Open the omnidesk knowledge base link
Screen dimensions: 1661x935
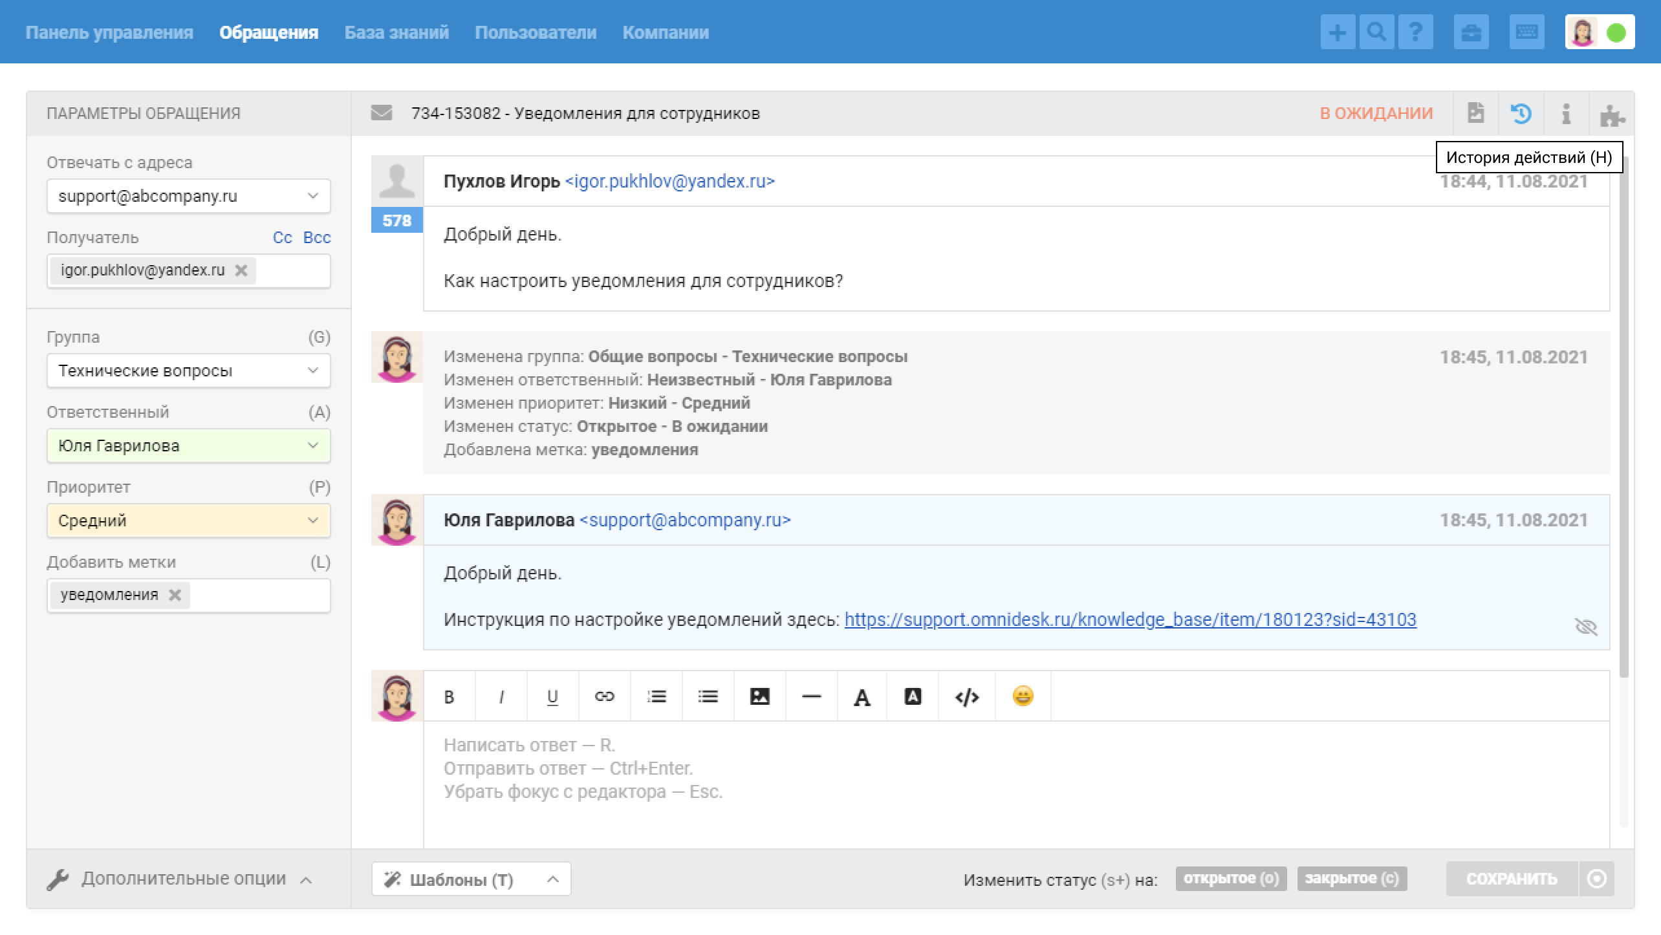pos(1130,619)
